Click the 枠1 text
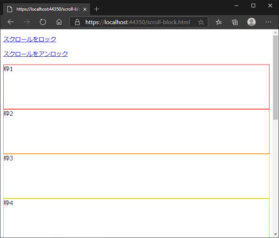Viewport: 279px width, 238px height. pyautogui.click(x=8, y=69)
